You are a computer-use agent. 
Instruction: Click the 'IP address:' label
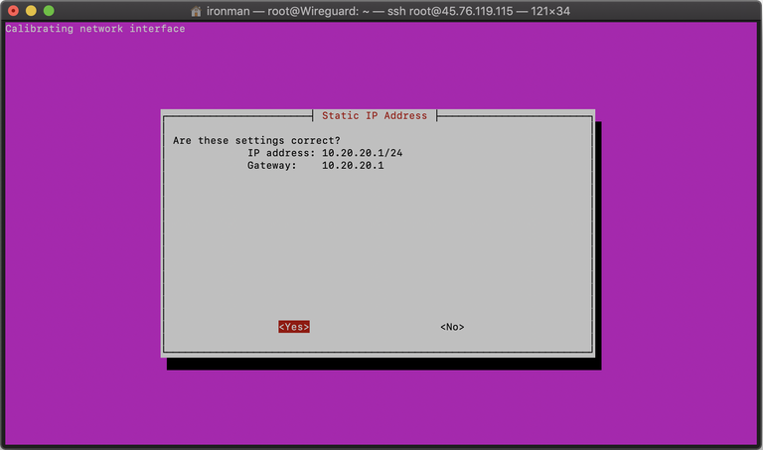tap(281, 153)
